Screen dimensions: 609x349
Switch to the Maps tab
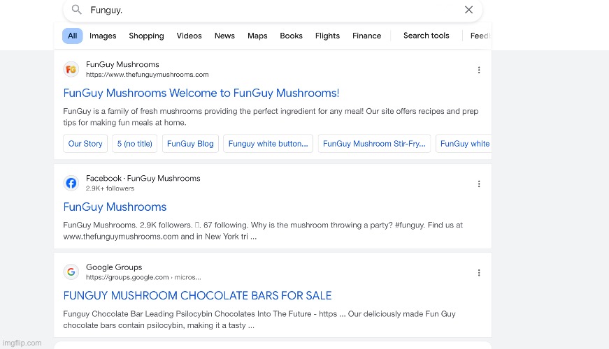pyautogui.click(x=257, y=36)
